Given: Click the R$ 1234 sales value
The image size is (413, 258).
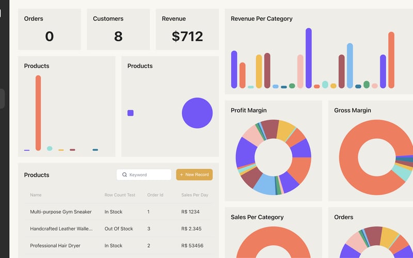Looking at the screenshot, I should coord(190,212).
